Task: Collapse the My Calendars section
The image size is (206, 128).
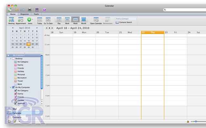Action: pos(8,55)
